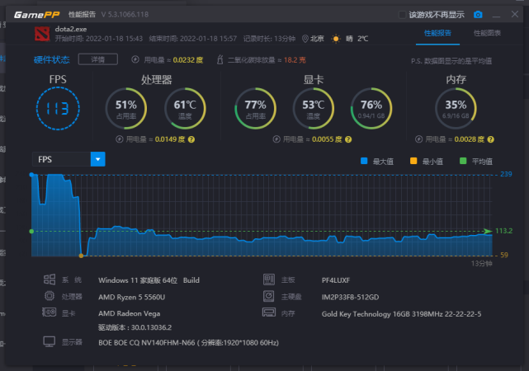Click the blue 最大值 legend swatch

[364, 161]
